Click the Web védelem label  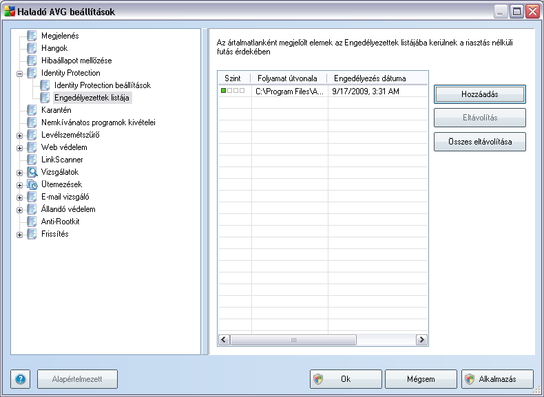[64, 147]
